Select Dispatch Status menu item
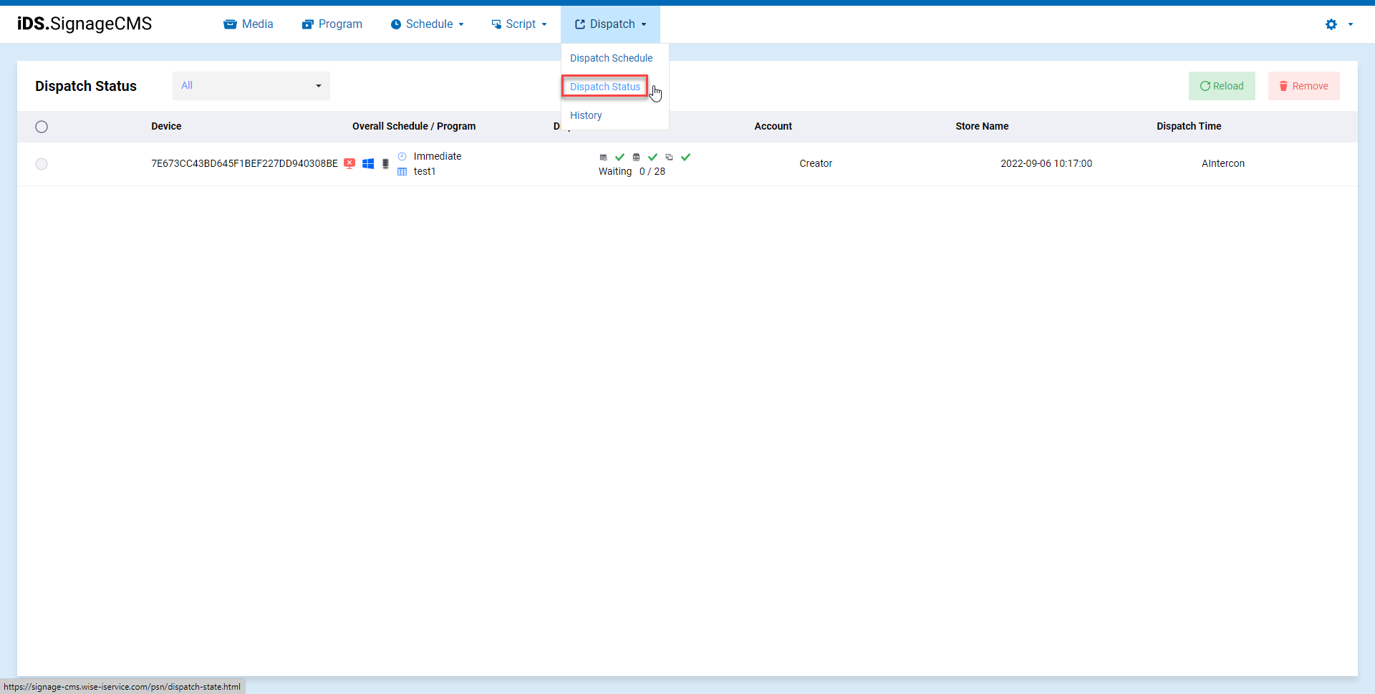Image resolution: width=1375 pixels, height=694 pixels. (x=605, y=87)
